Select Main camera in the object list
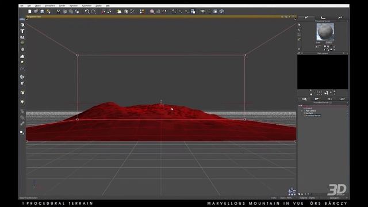The width and height of the screenshot is (368, 207). click(x=310, y=111)
